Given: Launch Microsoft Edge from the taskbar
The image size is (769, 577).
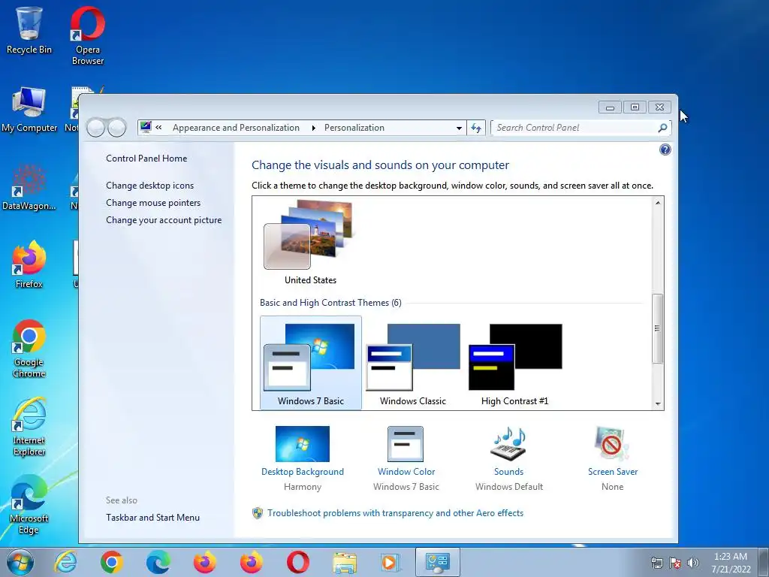Looking at the screenshot, I should (x=158, y=562).
